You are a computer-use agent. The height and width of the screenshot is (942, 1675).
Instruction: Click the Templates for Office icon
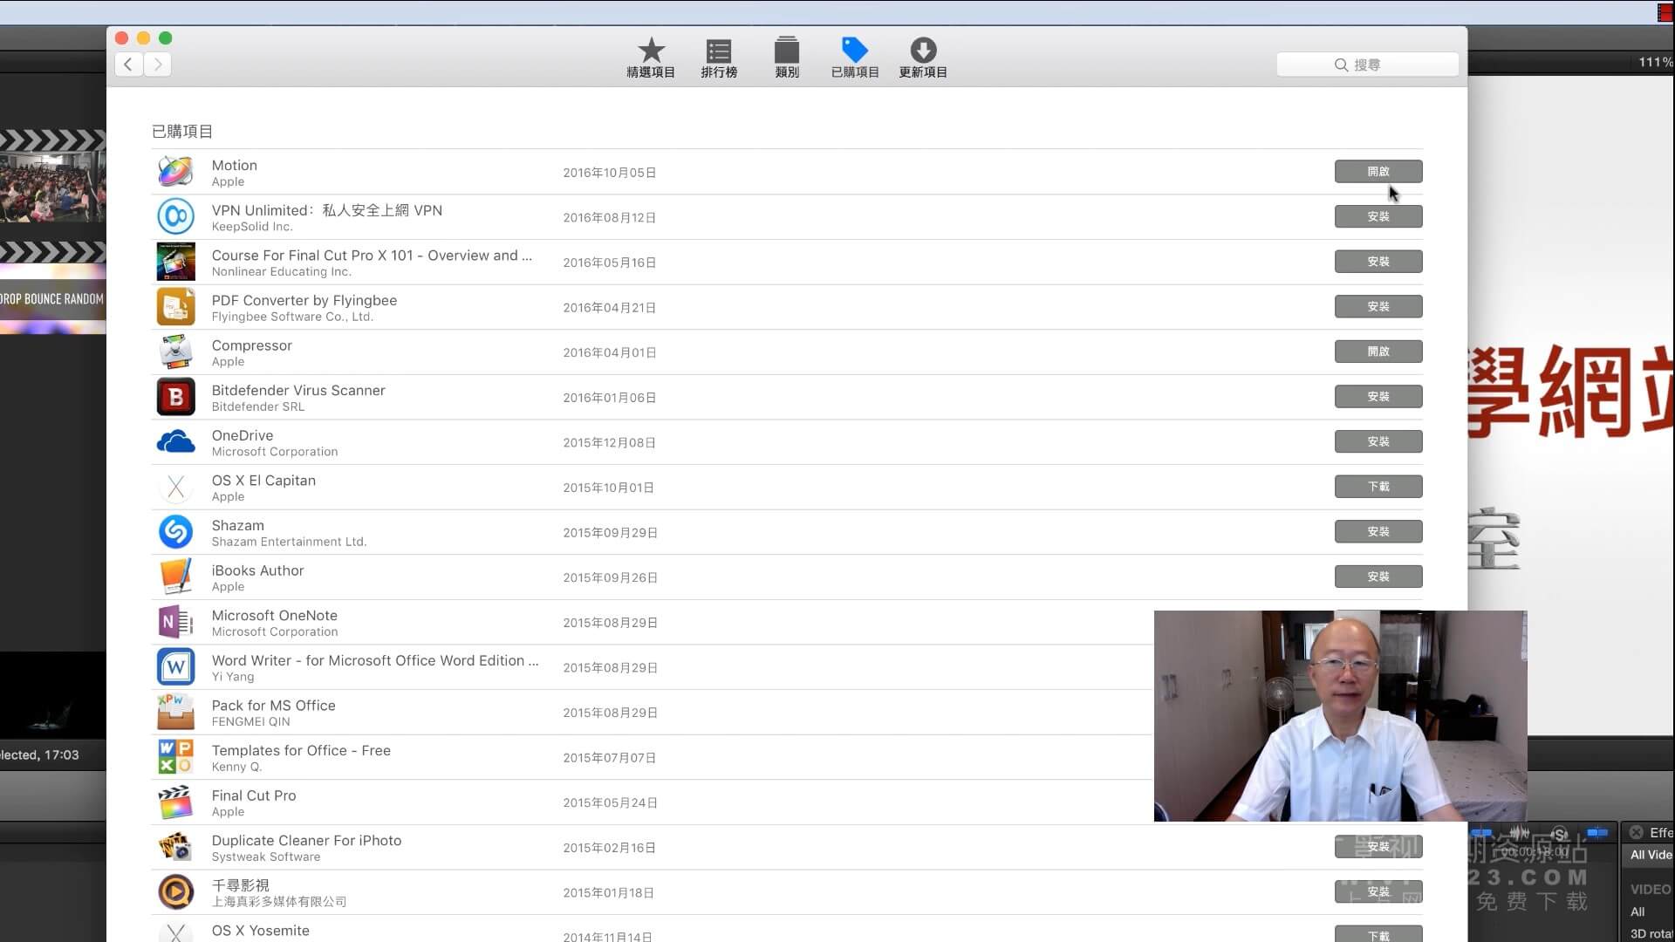coord(175,757)
